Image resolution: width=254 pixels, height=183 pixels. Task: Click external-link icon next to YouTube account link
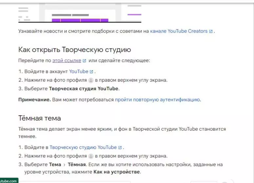(91, 72)
